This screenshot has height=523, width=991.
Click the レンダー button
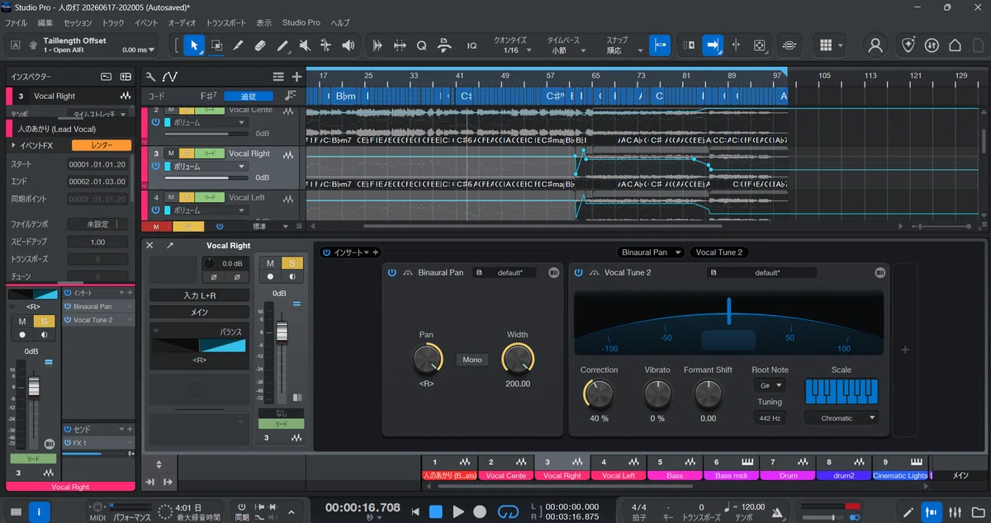[102, 145]
